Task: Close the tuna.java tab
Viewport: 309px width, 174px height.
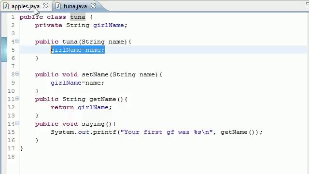Action: pyautogui.click(x=93, y=6)
